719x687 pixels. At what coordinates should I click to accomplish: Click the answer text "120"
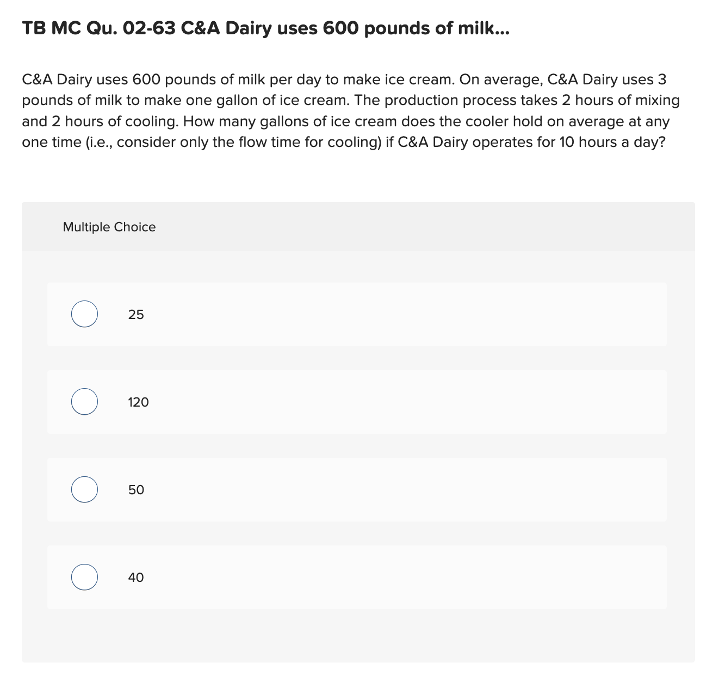tap(138, 402)
